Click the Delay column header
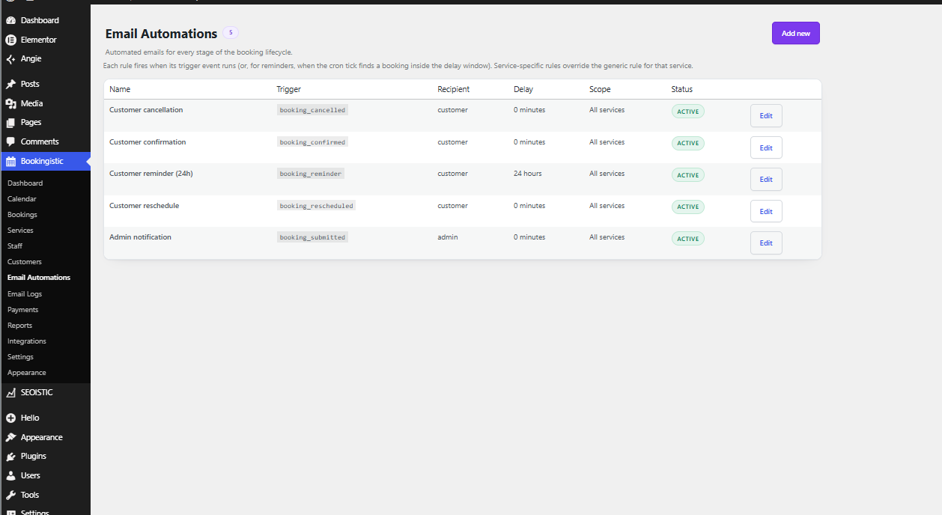This screenshot has width=942, height=515. pos(523,89)
